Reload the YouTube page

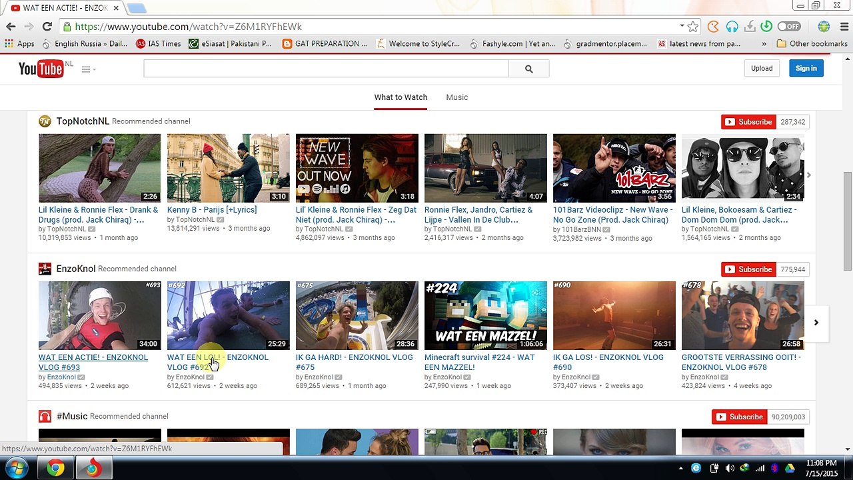(x=47, y=27)
